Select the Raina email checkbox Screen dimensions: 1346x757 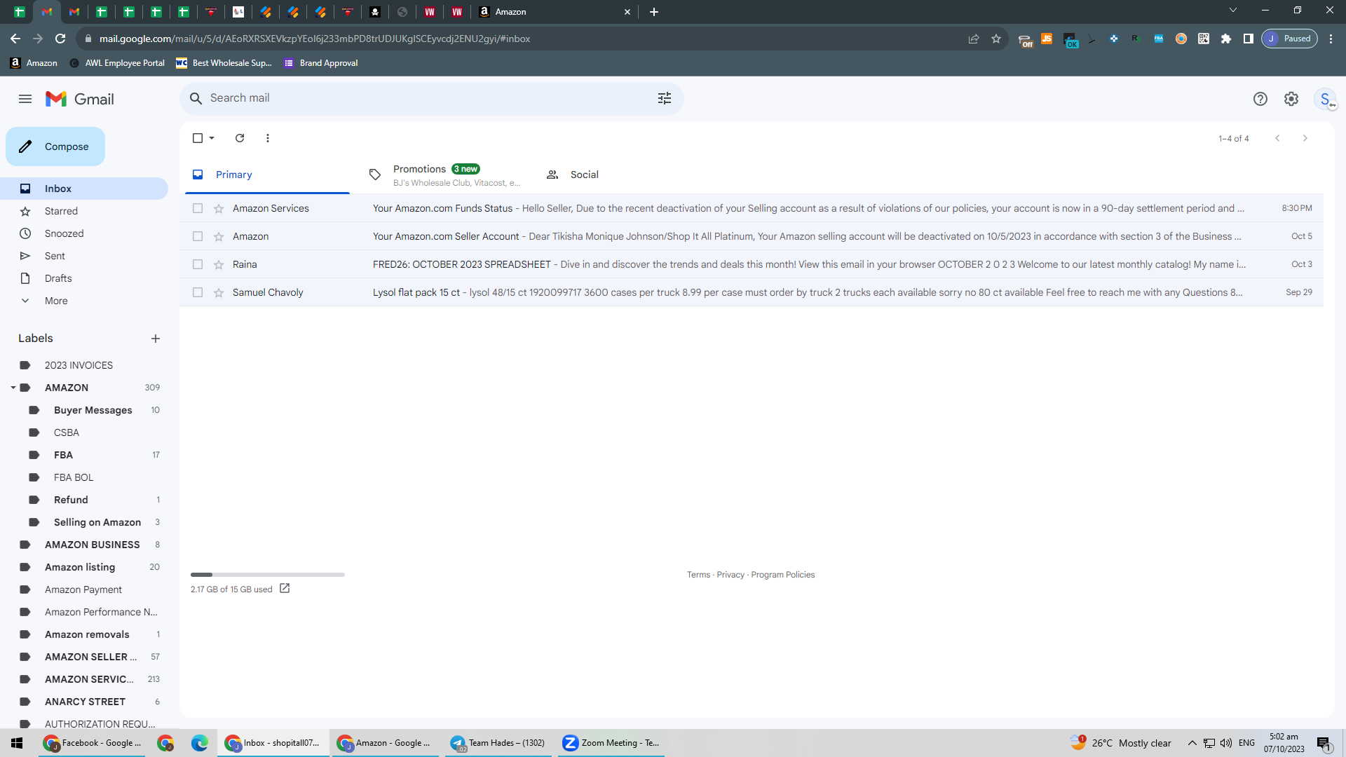[x=198, y=264]
